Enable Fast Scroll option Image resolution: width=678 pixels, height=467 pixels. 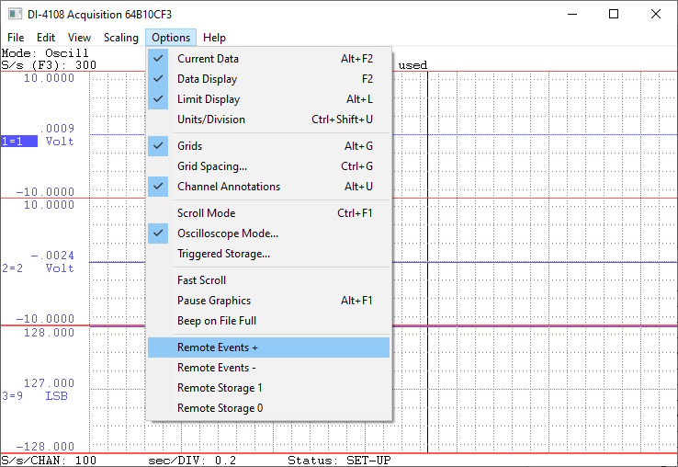(268, 280)
